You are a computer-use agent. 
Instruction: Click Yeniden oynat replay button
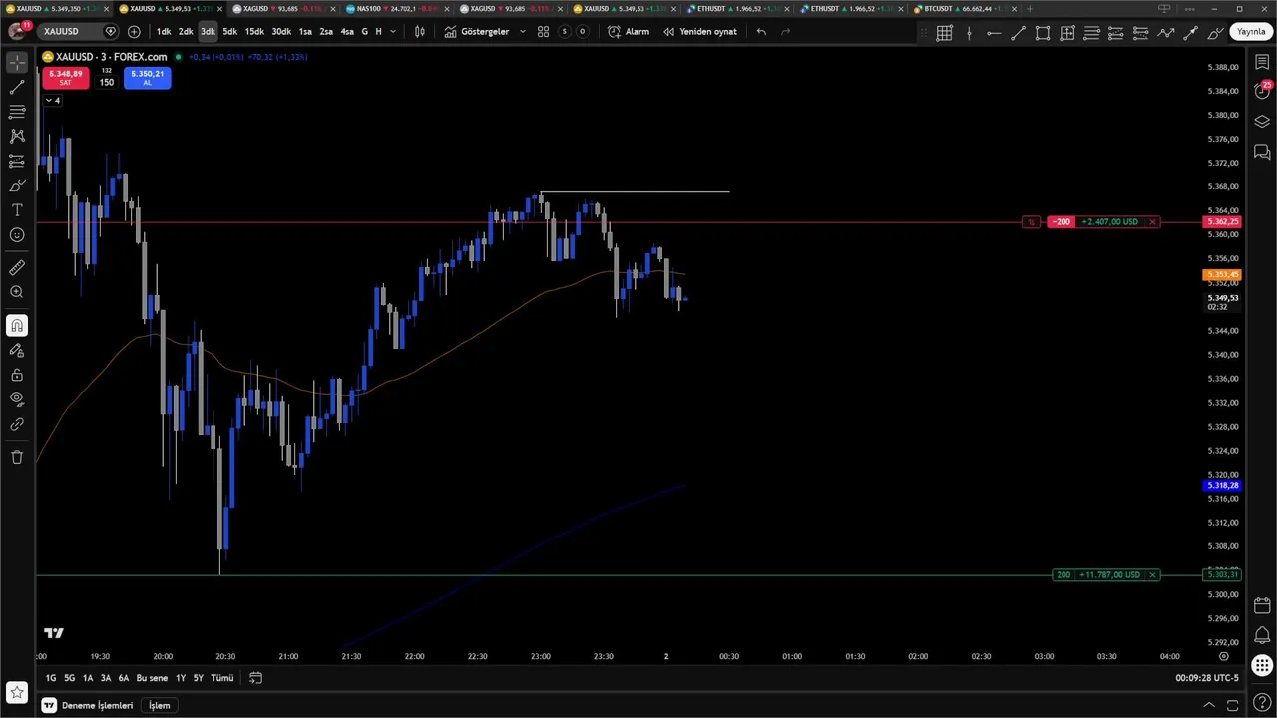(700, 31)
